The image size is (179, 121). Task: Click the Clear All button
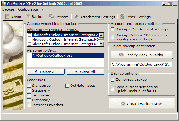pos(85,72)
